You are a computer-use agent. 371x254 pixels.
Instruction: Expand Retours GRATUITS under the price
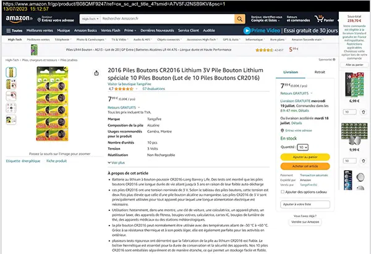[x=124, y=107]
